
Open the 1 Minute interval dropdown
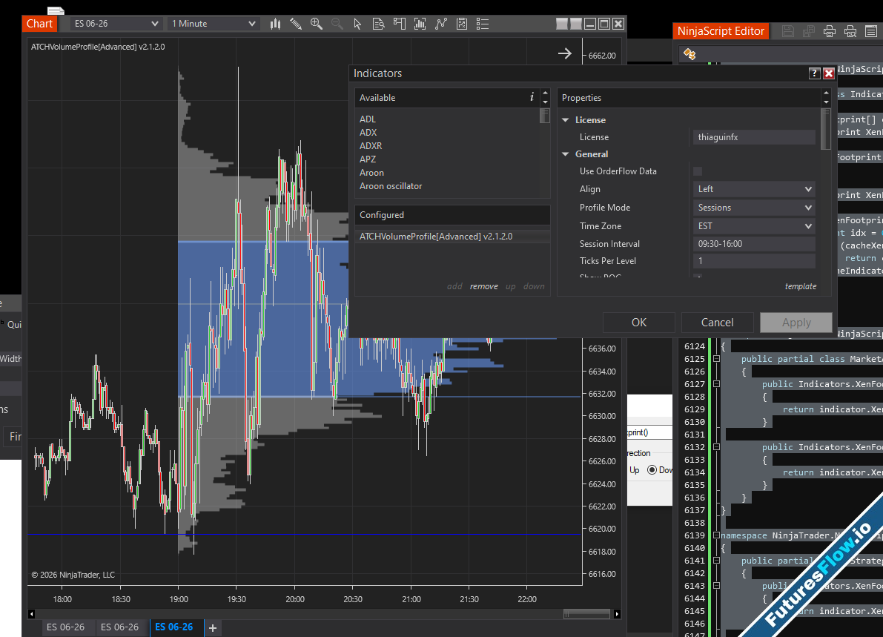point(214,24)
